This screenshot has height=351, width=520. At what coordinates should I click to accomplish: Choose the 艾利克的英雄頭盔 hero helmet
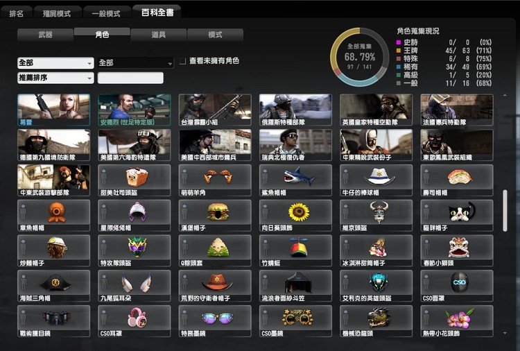[376, 286]
